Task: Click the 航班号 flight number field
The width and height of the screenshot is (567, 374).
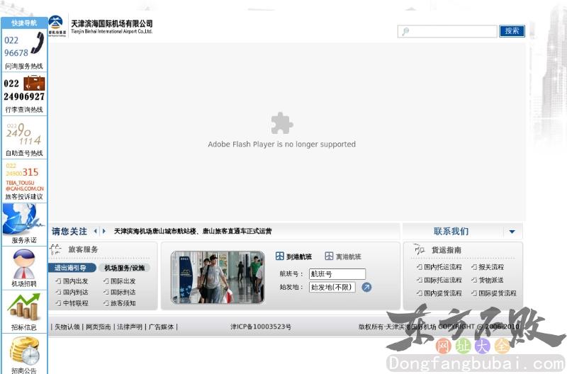Action: tap(337, 274)
